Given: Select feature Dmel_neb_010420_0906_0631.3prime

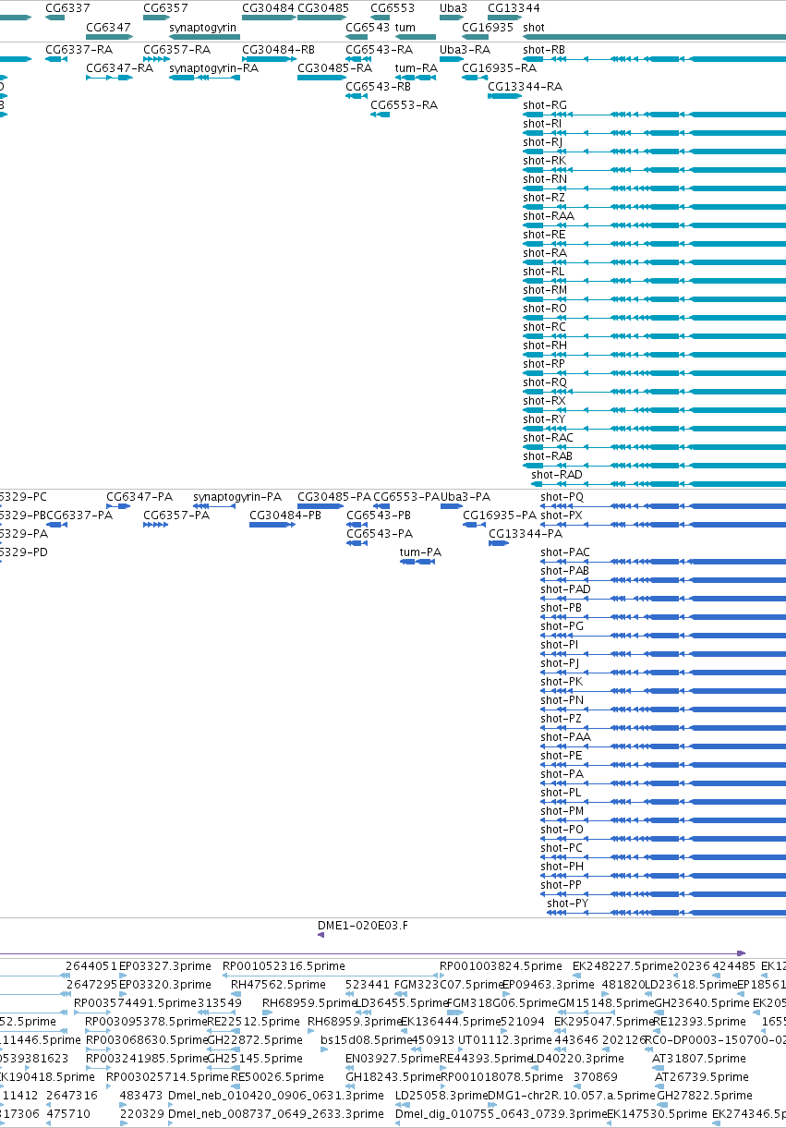Looking at the screenshot, I should 275,1096.
